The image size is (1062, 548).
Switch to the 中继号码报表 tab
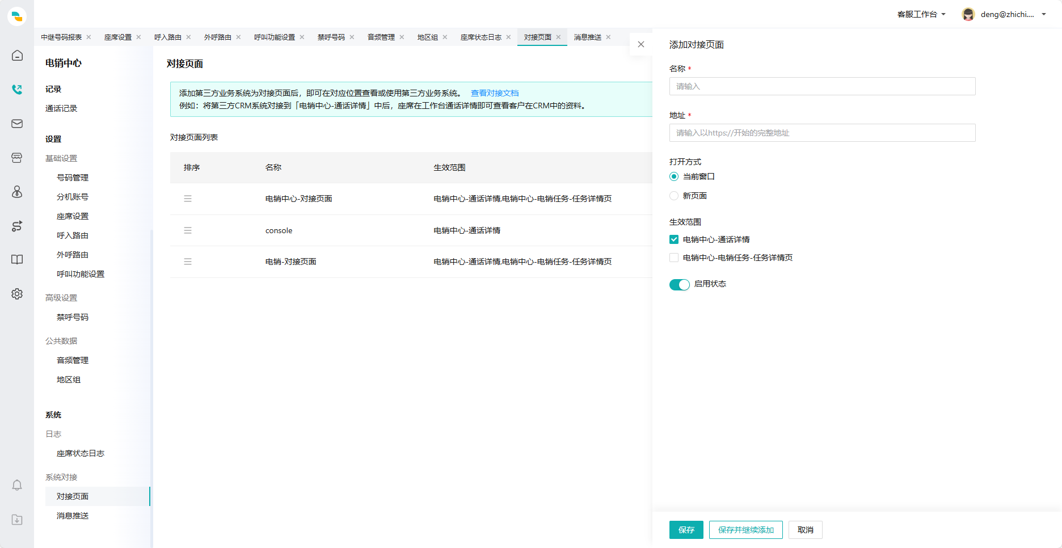(61, 37)
